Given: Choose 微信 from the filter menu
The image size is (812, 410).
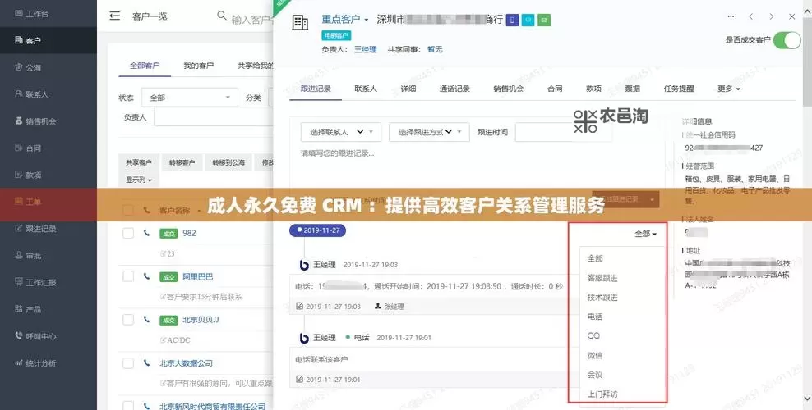Looking at the screenshot, I should [x=595, y=355].
